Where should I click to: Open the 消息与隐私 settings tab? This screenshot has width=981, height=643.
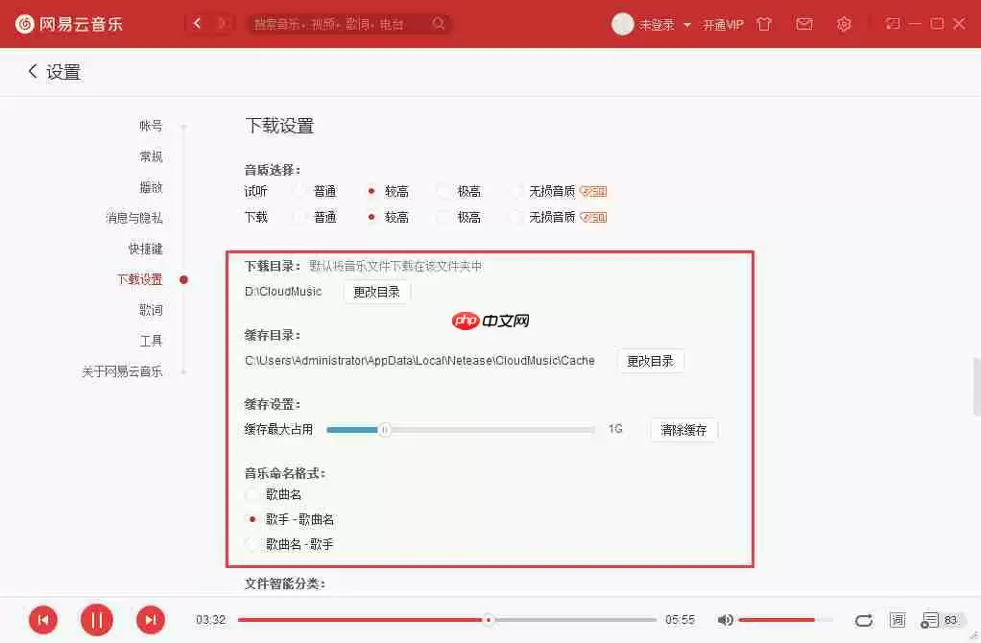(132, 218)
